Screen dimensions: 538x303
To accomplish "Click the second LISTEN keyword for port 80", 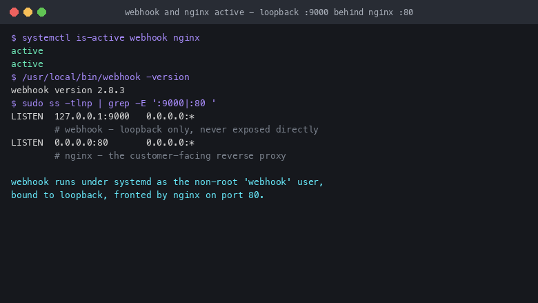I will point(27,143).
